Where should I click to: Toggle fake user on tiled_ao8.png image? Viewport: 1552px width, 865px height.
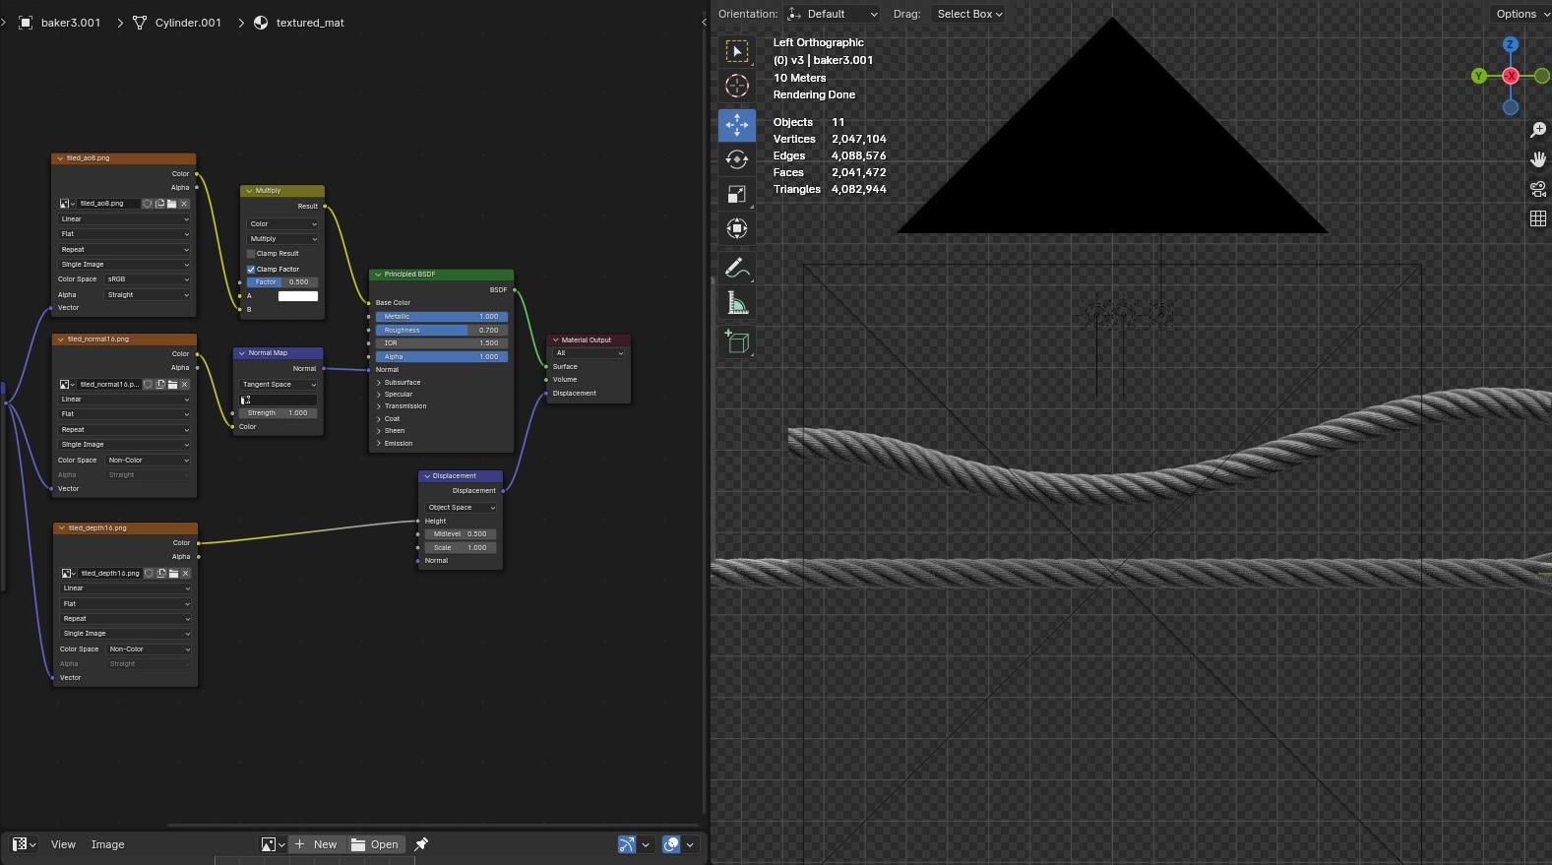tap(148, 204)
